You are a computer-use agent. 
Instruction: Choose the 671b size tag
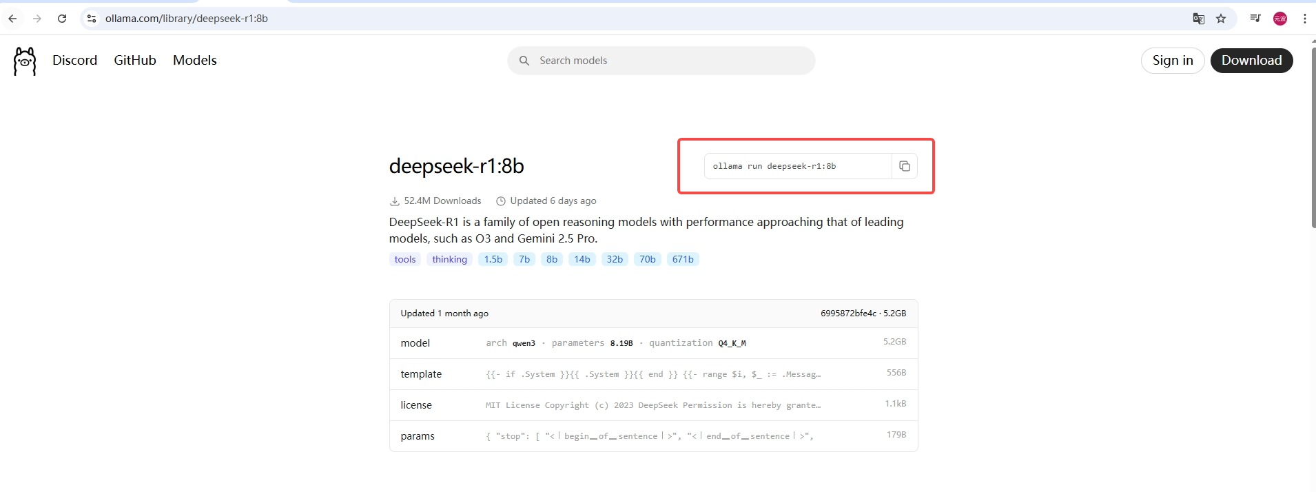click(683, 259)
